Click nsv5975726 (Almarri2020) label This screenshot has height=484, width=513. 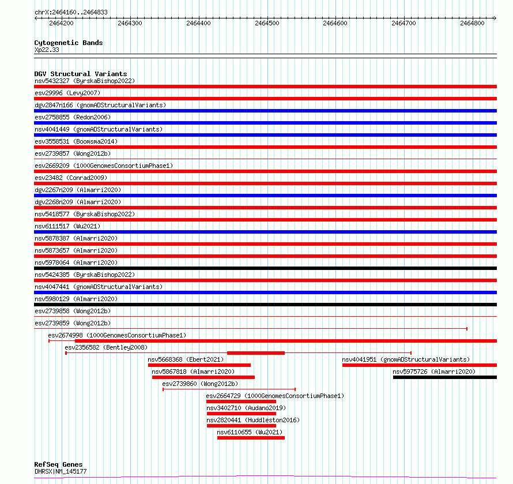tap(434, 372)
